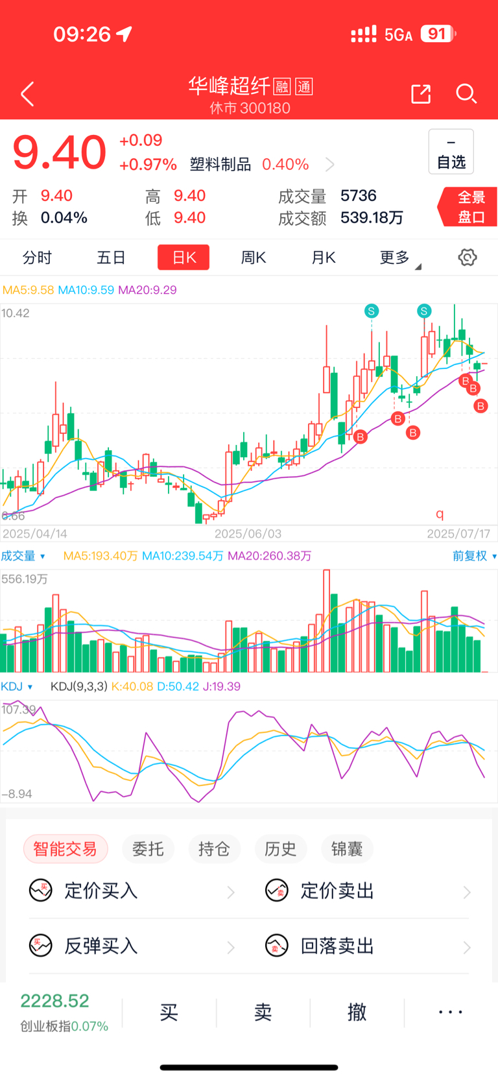The height and width of the screenshot is (1080, 498).
Task: Tap the 换 0.04% turnover value
Action: [x=50, y=218]
